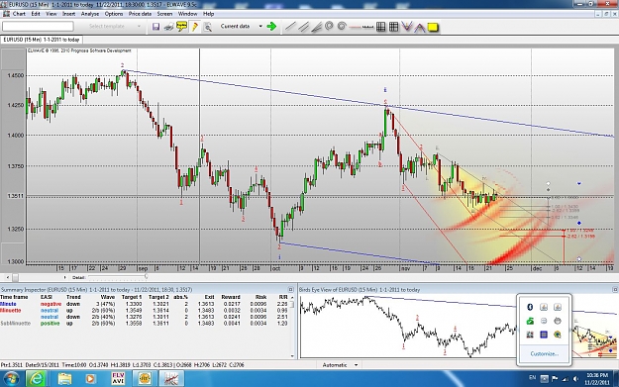Adjust the Detail slider below the chart
619x387 pixels.
point(146,277)
